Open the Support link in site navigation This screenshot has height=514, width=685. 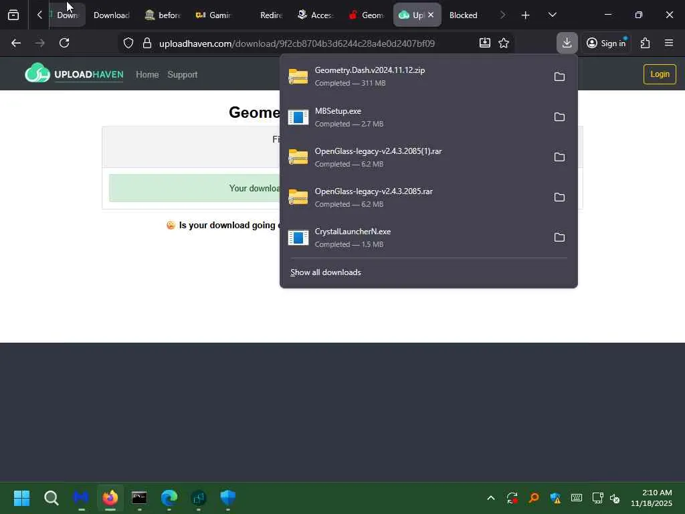point(182,75)
